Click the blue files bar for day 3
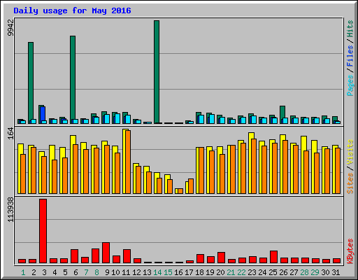 (x=43, y=114)
